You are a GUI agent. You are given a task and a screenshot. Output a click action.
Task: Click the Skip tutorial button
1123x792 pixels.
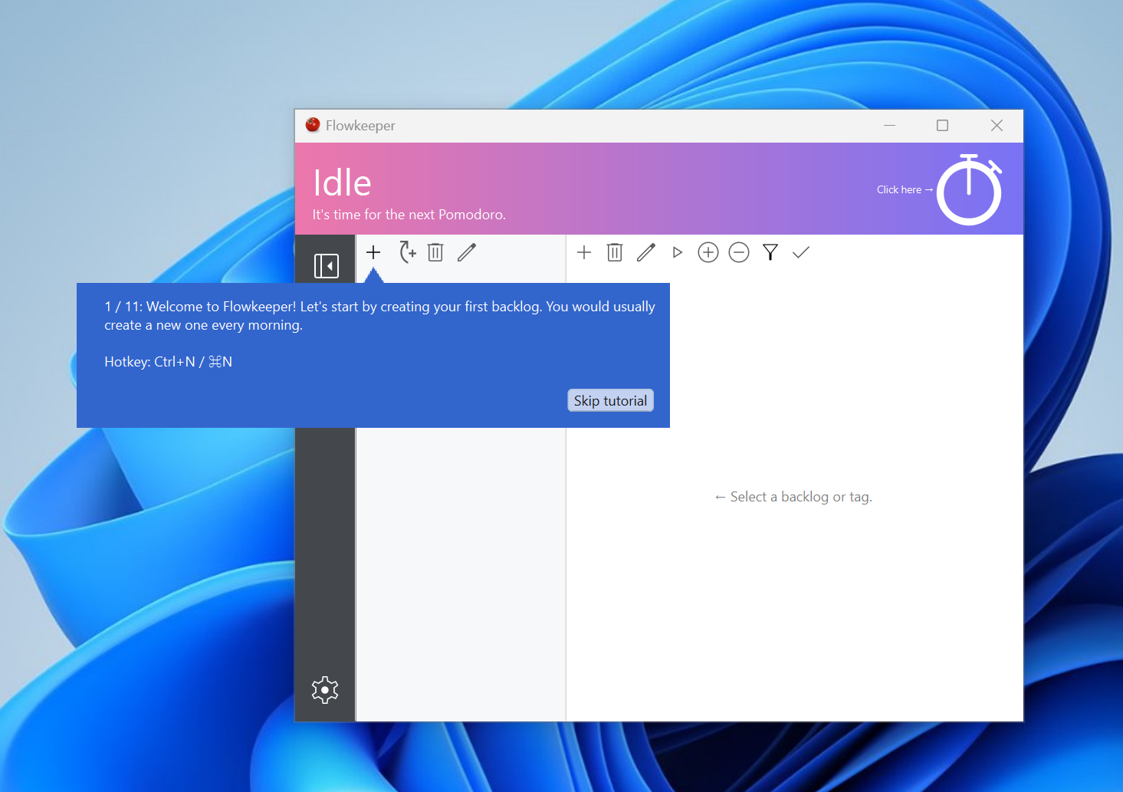point(610,401)
